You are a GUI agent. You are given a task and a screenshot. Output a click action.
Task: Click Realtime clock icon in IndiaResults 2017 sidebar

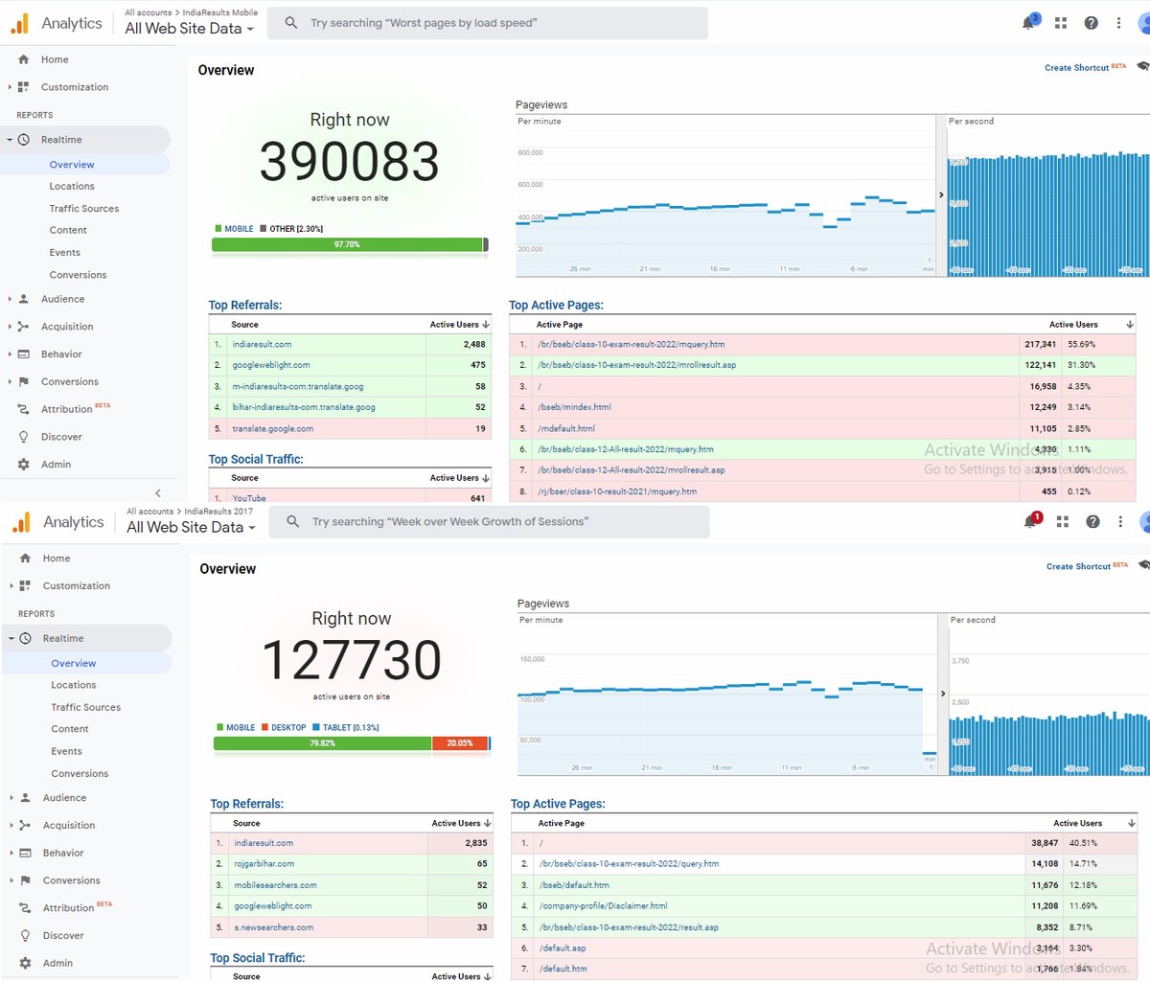tap(26, 638)
